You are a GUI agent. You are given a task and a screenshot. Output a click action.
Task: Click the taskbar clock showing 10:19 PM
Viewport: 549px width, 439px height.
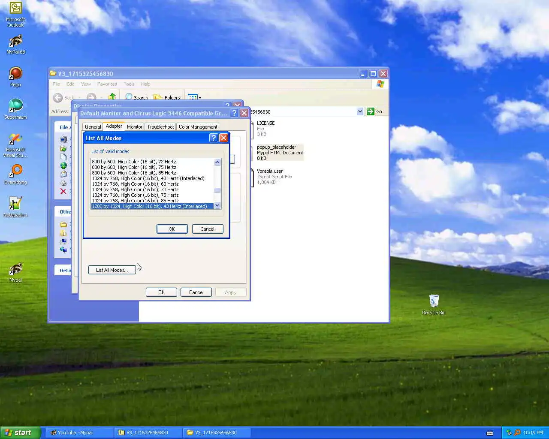(x=533, y=433)
